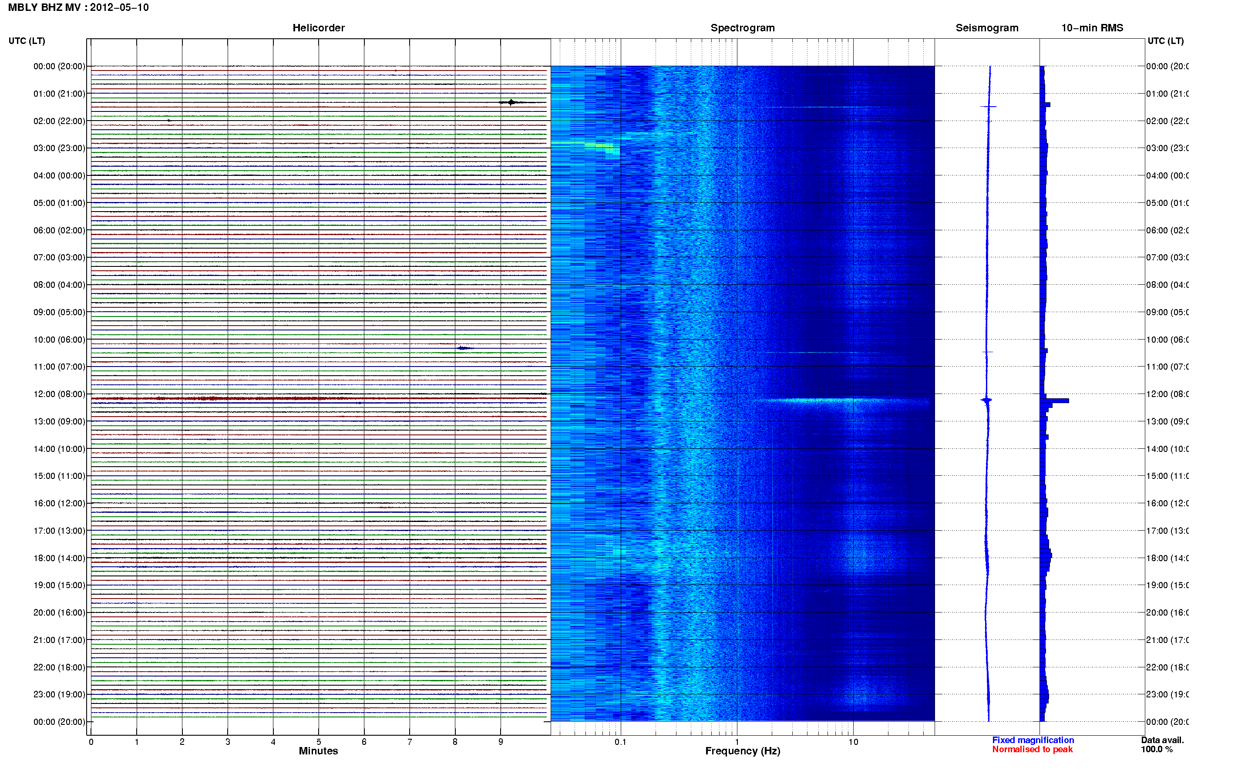
Task: Select the 'Spectrogram' panel heading
Action: (743, 28)
